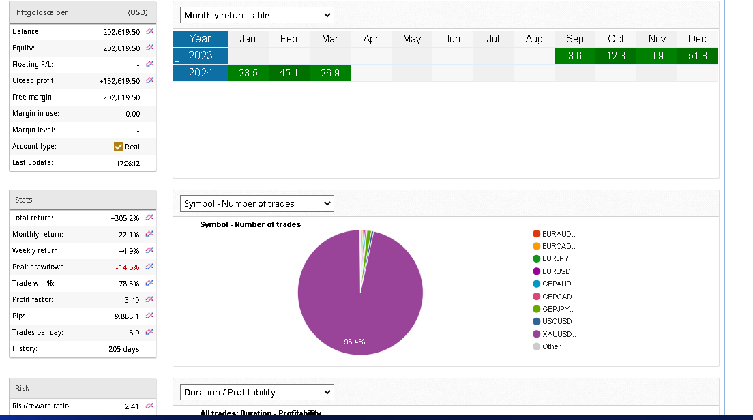Open the Monthly return table dropdown
Image resolution: width=753 pixels, height=420 pixels.
(x=257, y=15)
